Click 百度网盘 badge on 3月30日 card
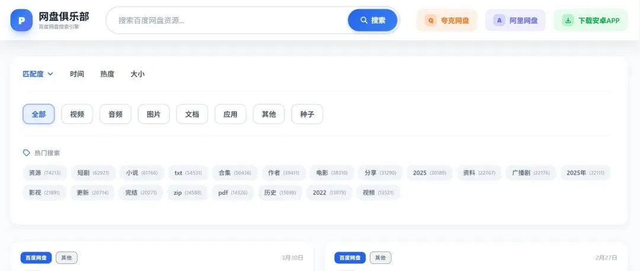Viewport: 640px width, 271px height. coord(36,257)
